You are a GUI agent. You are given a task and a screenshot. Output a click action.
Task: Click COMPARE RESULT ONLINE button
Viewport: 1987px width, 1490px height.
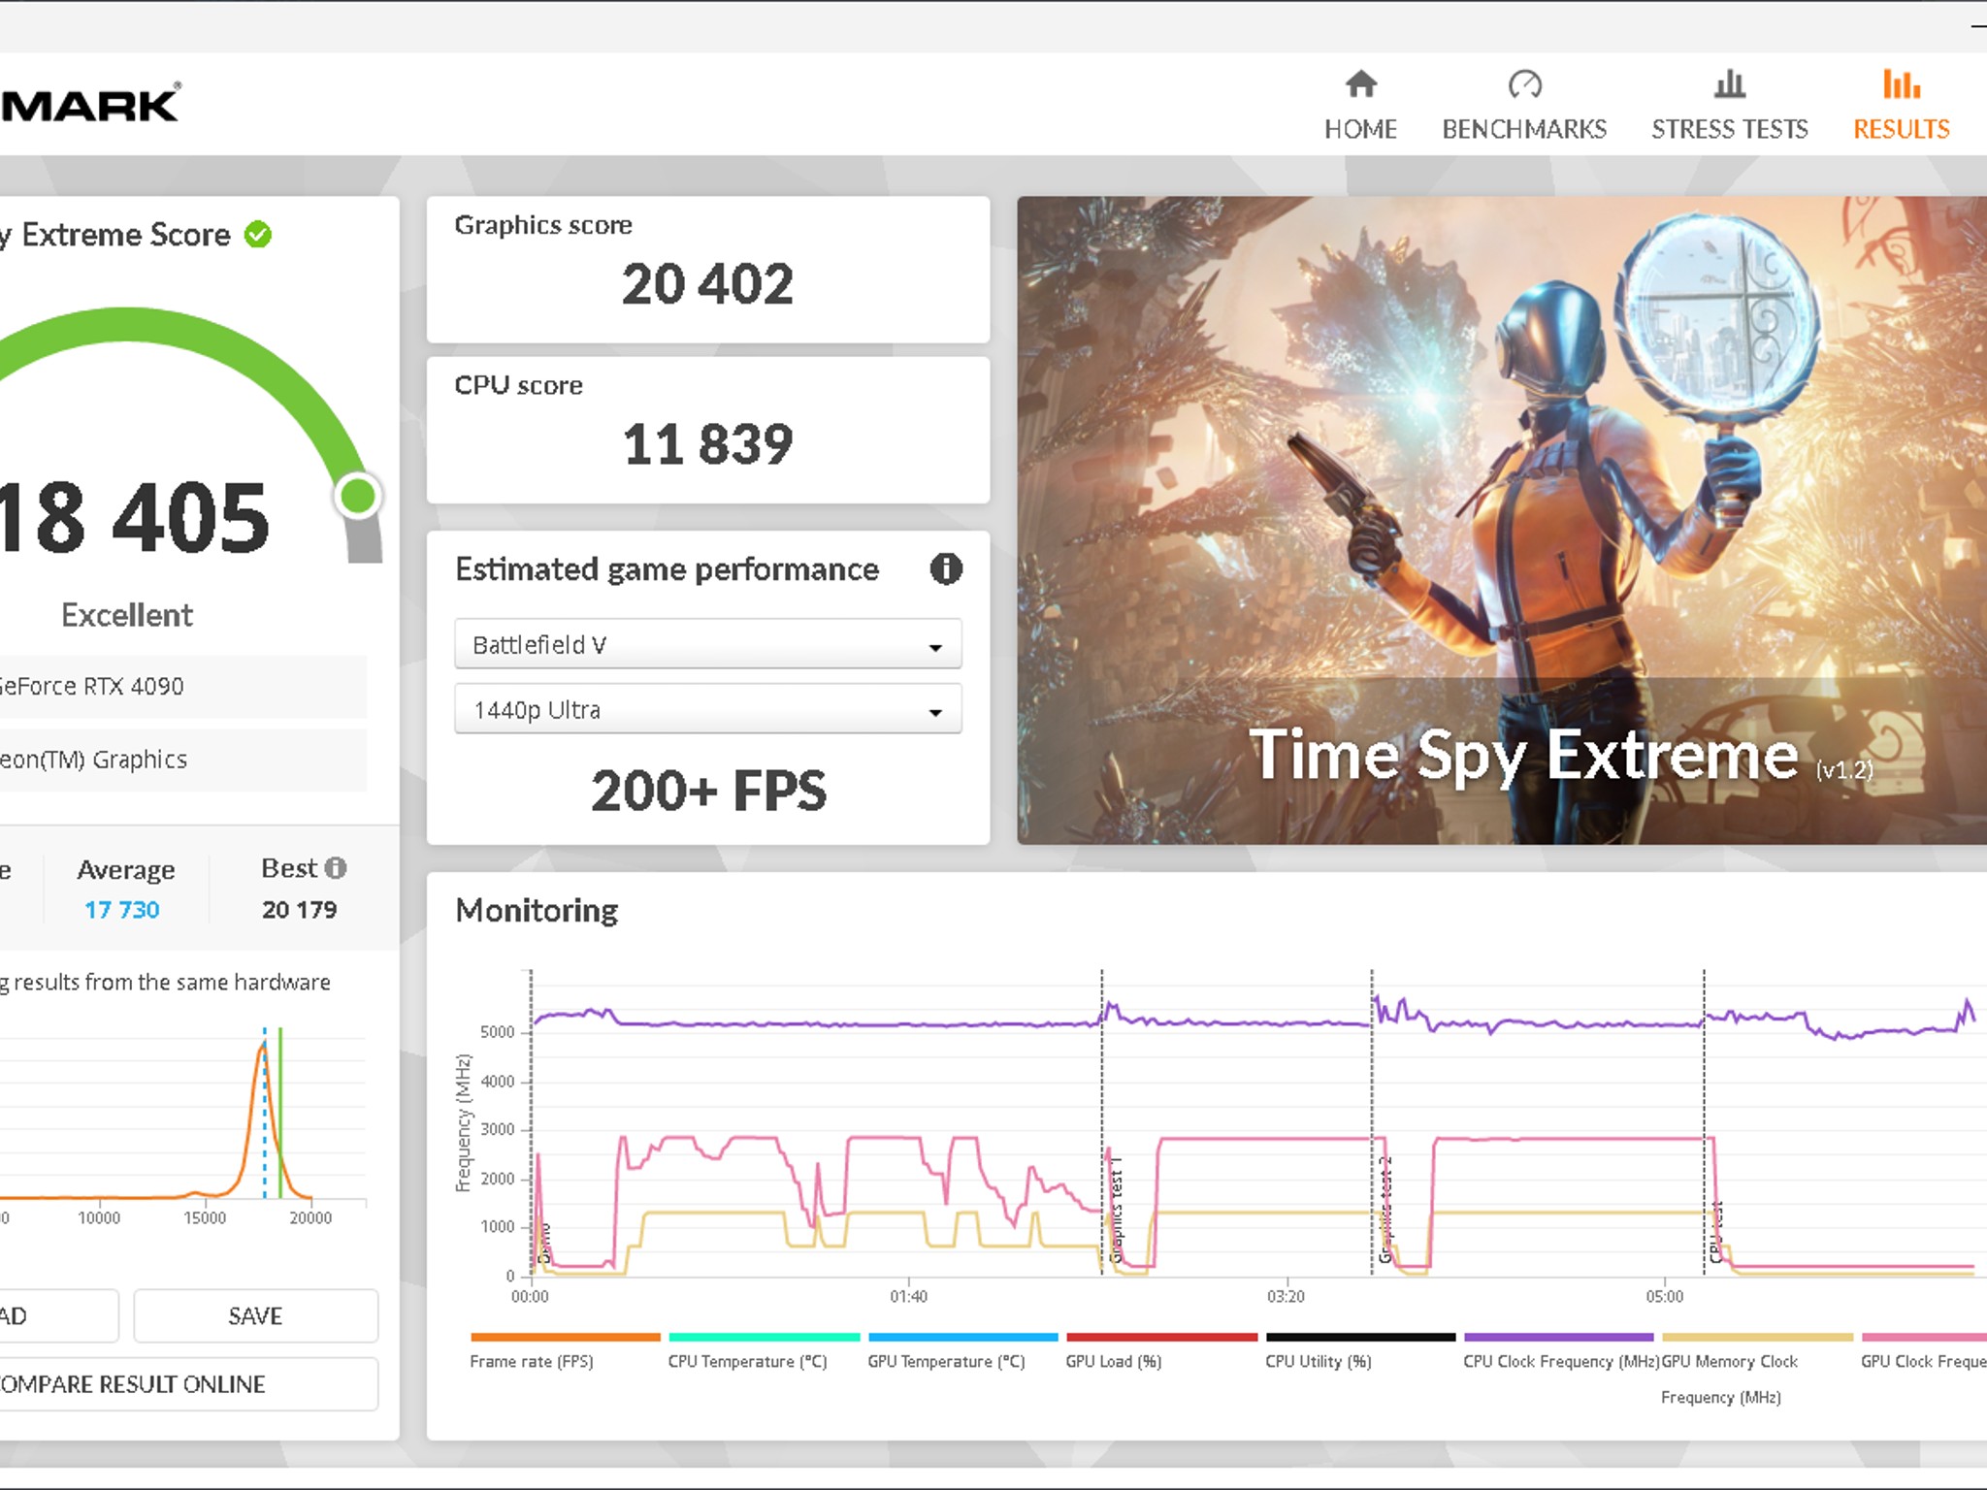point(187,1384)
